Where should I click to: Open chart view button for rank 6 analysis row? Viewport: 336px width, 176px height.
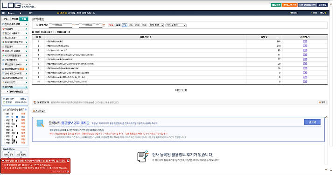tap(305, 64)
